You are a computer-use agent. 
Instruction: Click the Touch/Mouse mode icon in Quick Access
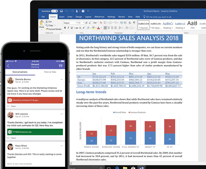(77, 11)
